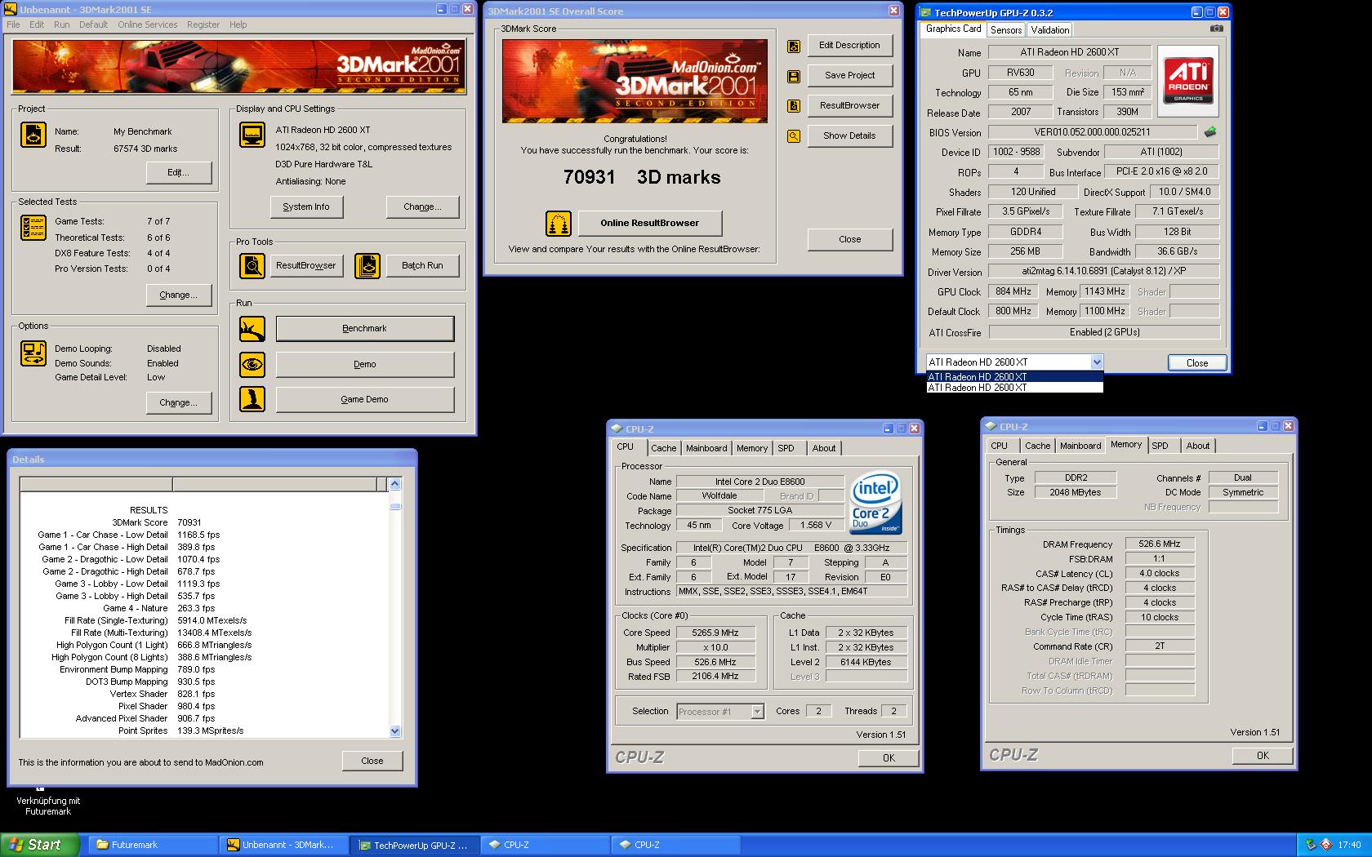Click the Online ResultBrowser icon
The width and height of the screenshot is (1372, 857).
coord(559,223)
